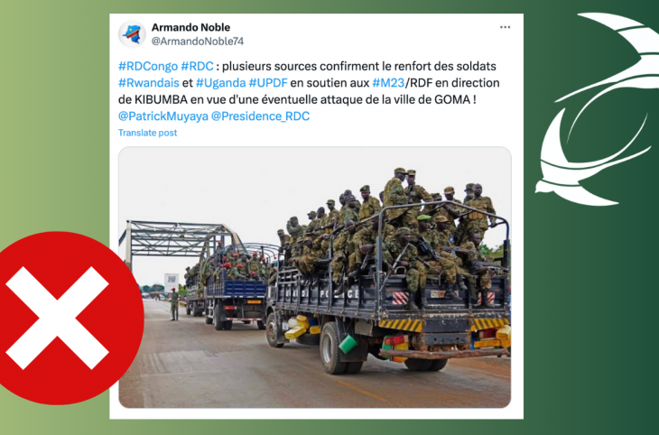Click the standing soldier near the bridge

[174, 304]
